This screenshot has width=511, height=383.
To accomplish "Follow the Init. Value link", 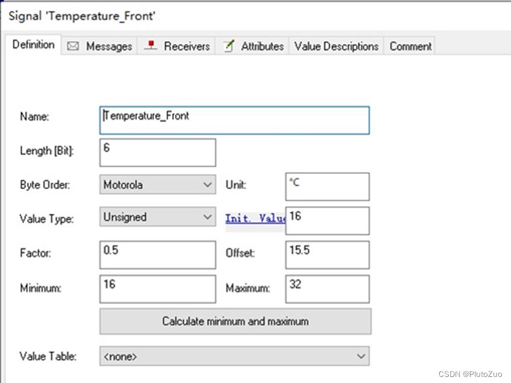I will (x=256, y=218).
